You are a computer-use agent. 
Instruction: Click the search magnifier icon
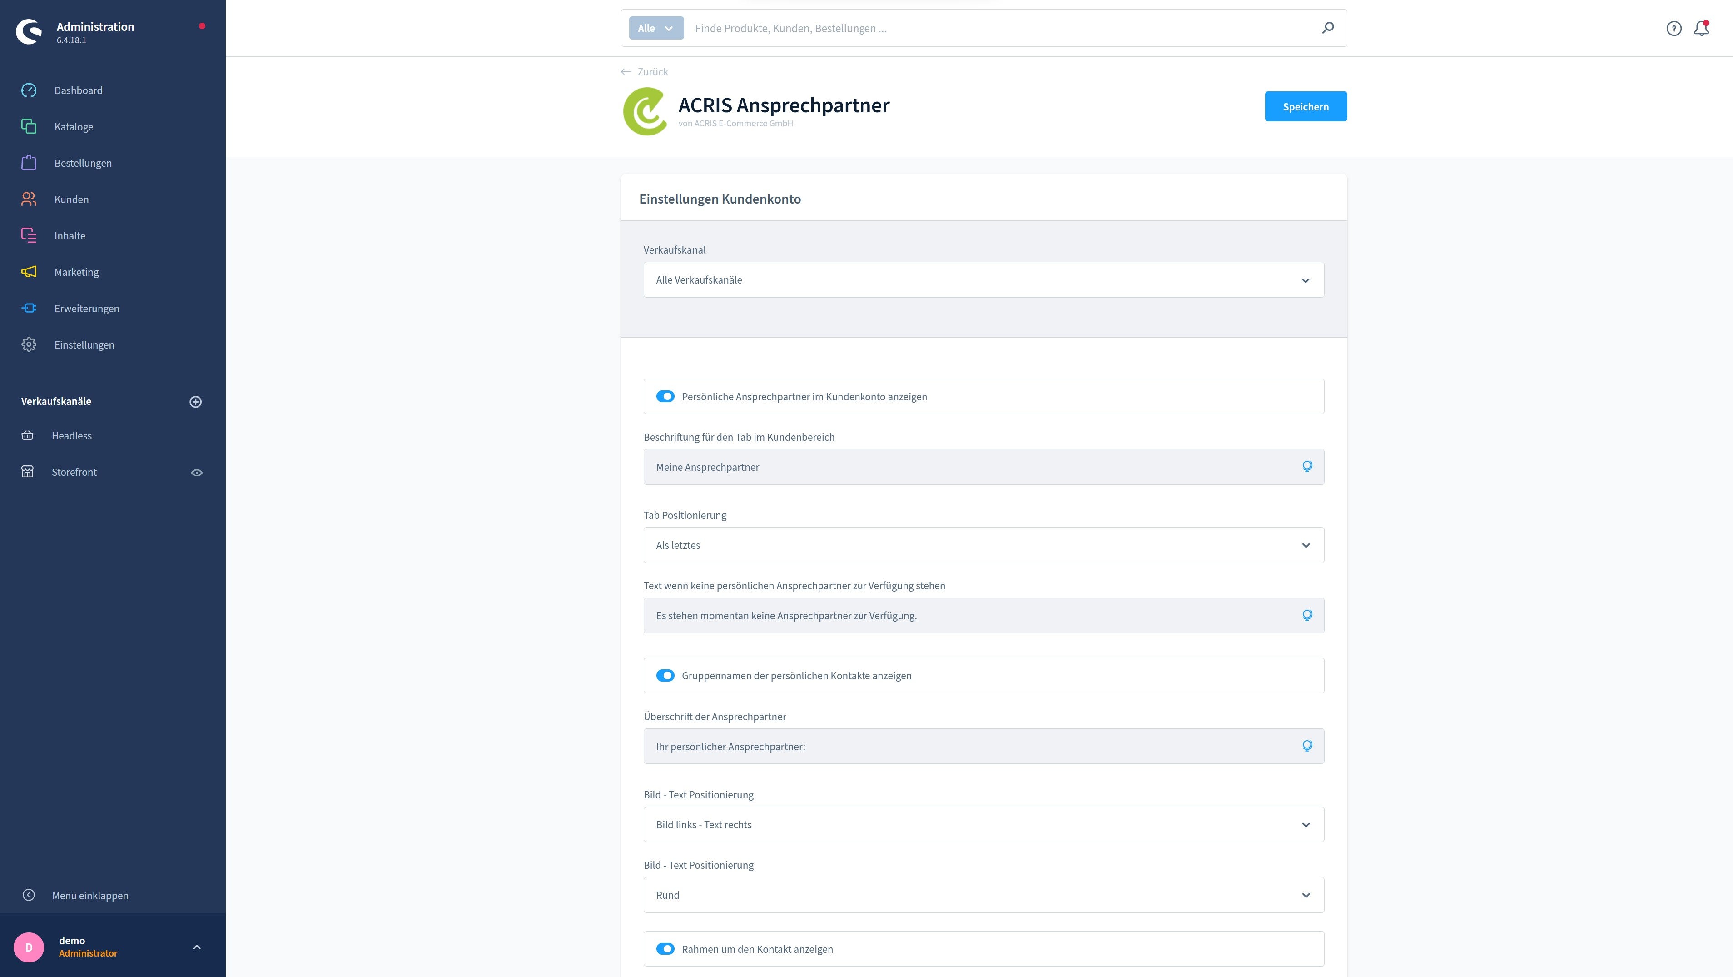click(1328, 28)
